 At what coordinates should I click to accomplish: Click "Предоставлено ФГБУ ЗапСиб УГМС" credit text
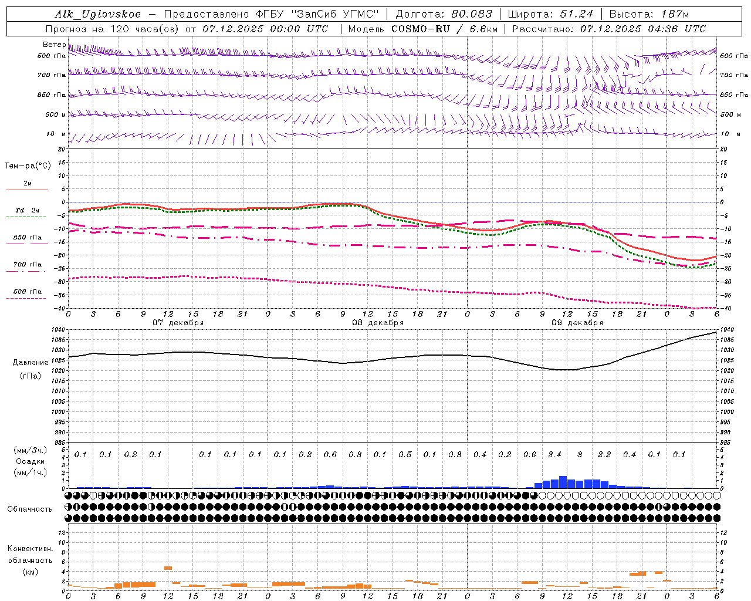[272, 14]
